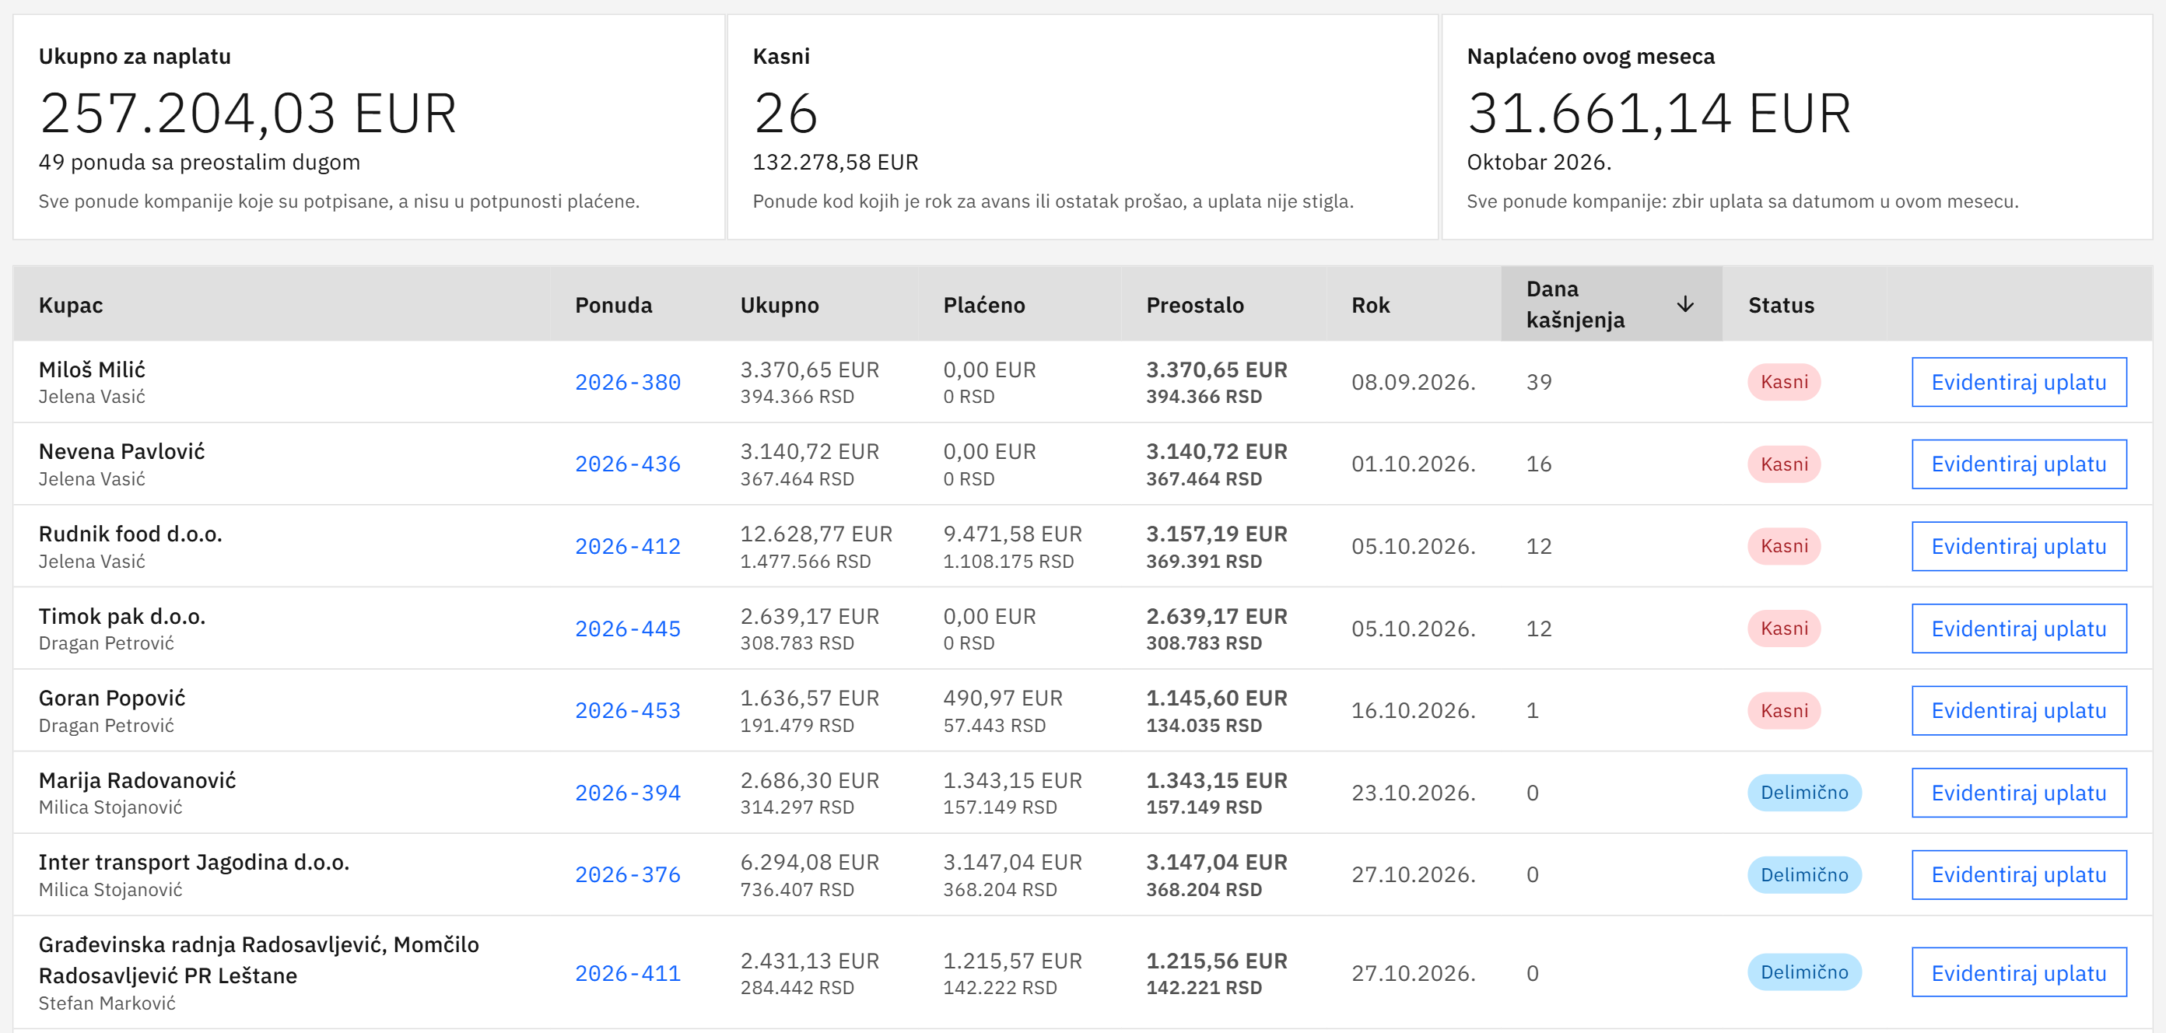This screenshot has height=1033, width=2166.
Task: Open offer link 2026-394
Action: 627,793
